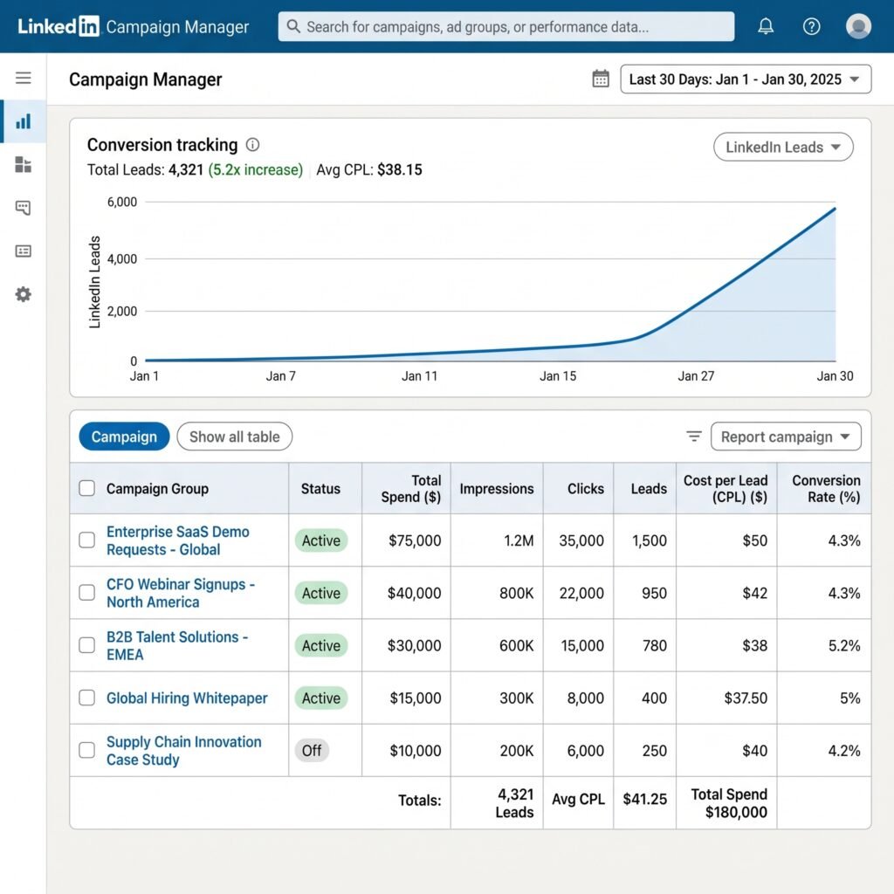Open Global Hiring Whitepaper campaign link
This screenshot has height=894, width=894.
tap(187, 698)
